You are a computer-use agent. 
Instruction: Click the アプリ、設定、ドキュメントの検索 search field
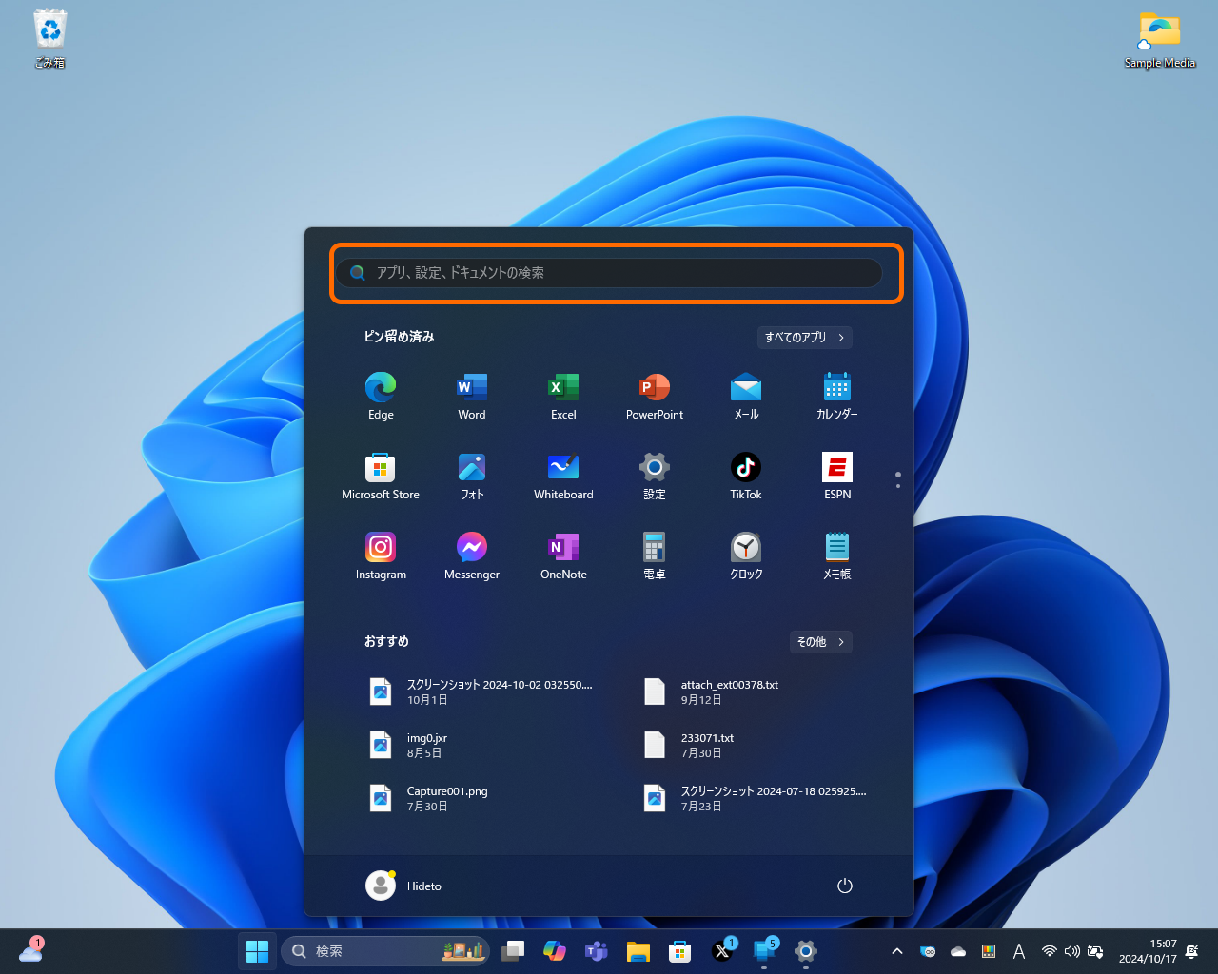point(609,273)
